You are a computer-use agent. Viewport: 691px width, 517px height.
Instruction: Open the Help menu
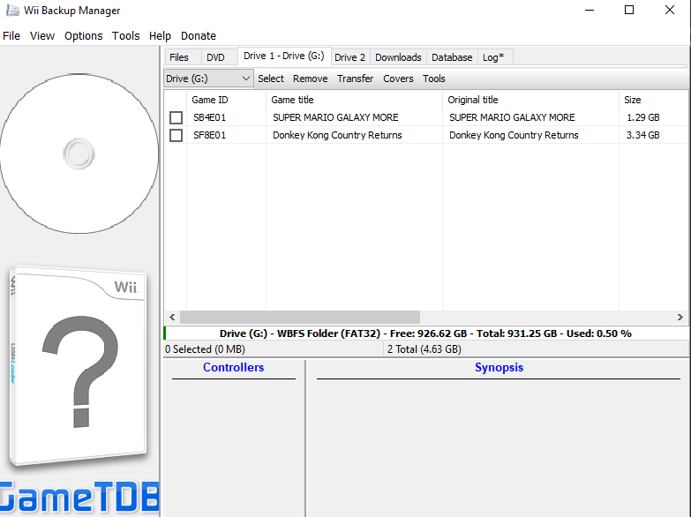point(160,35)
